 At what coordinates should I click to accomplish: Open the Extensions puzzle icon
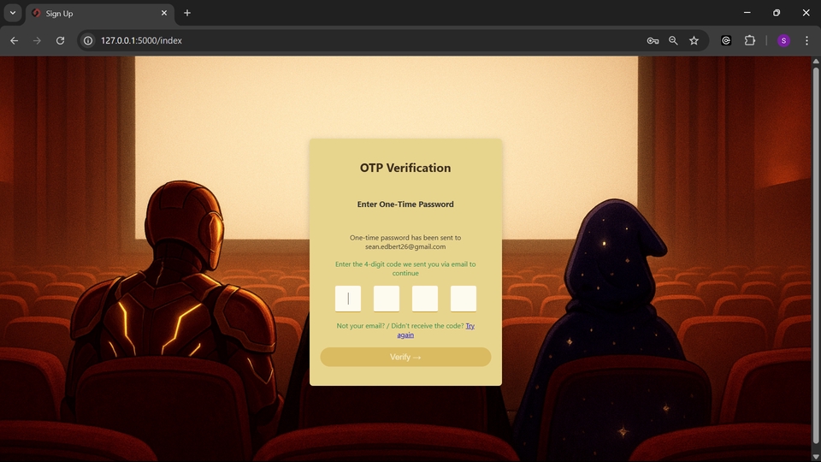point(750,40)
